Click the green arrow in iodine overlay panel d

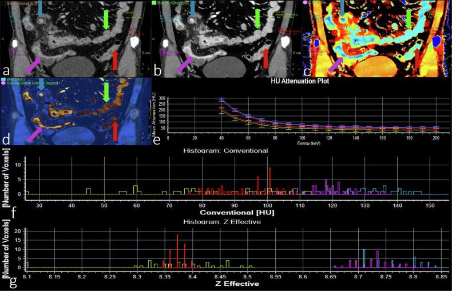point(106,91)
